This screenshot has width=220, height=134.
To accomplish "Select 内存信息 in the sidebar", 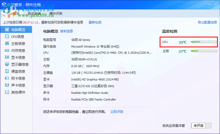I will 16,51.
